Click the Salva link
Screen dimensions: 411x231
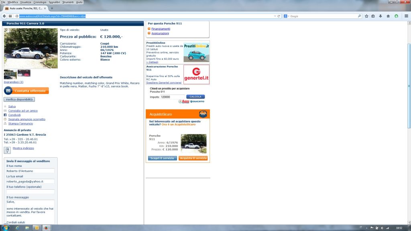(x=12, y=107)
